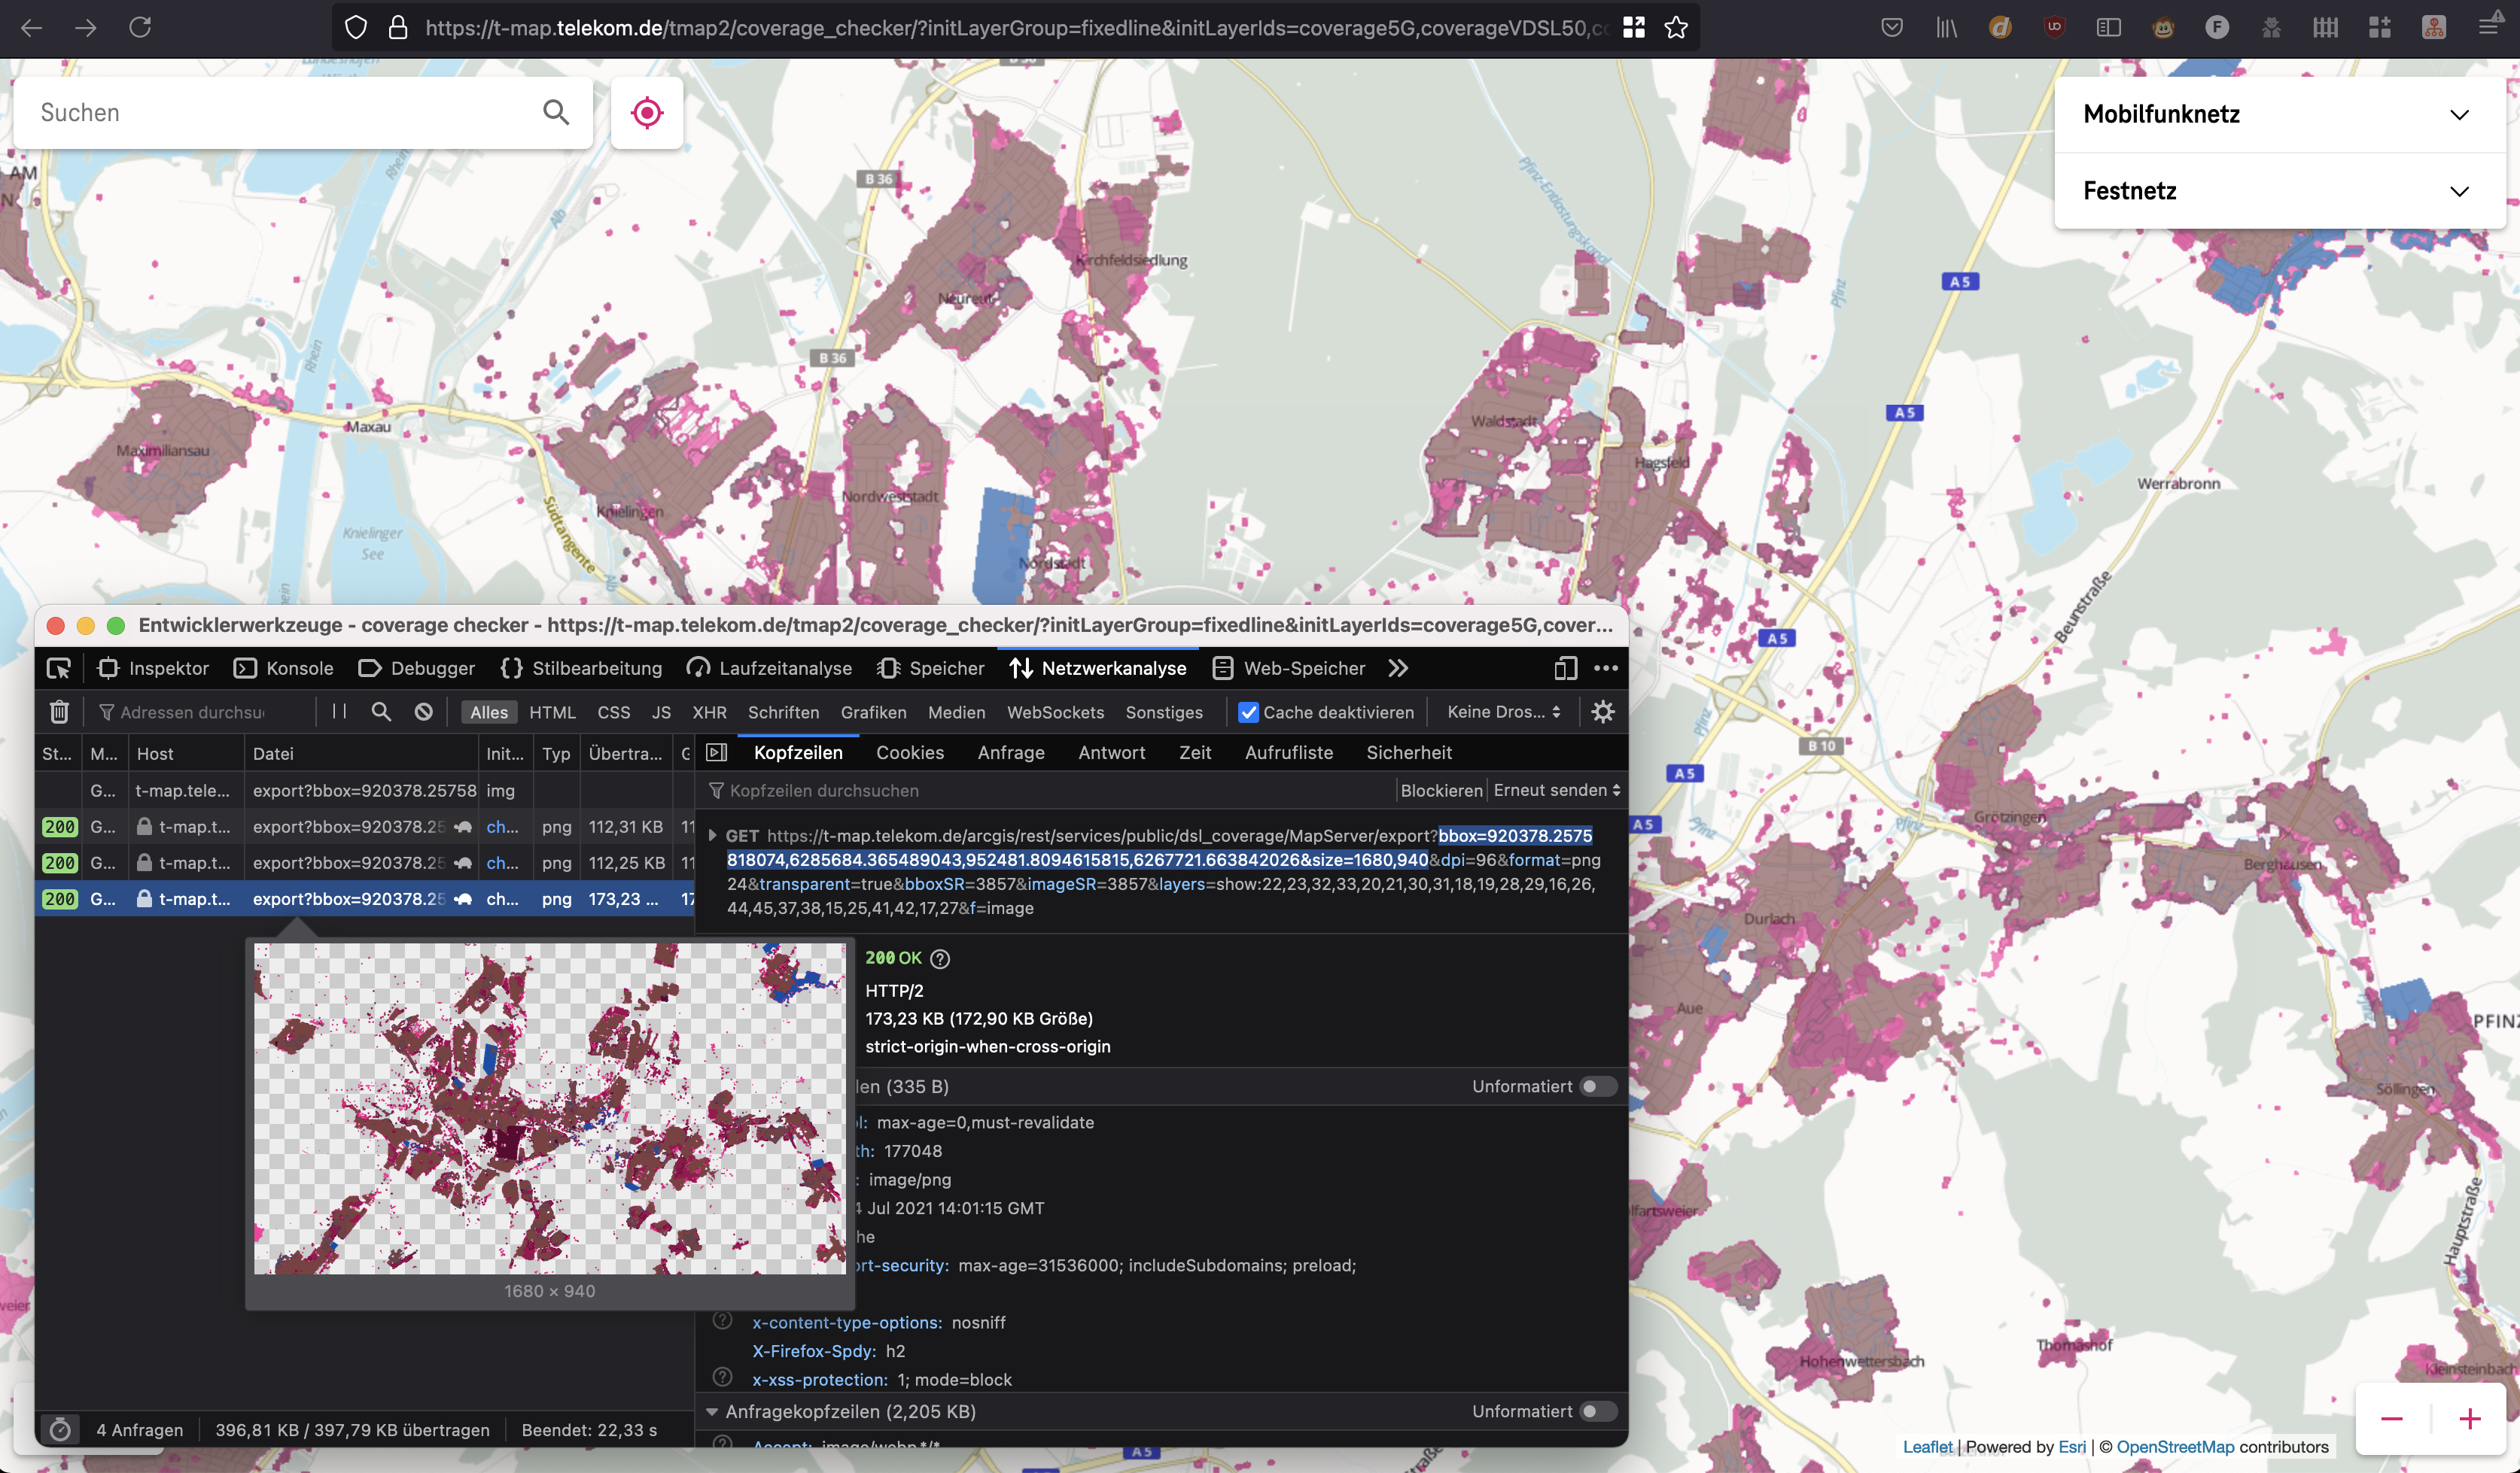Locate me with the magenta target button
Image resolution: width=2520 pixels, height=1473 pixels.
tap(647, 113)
